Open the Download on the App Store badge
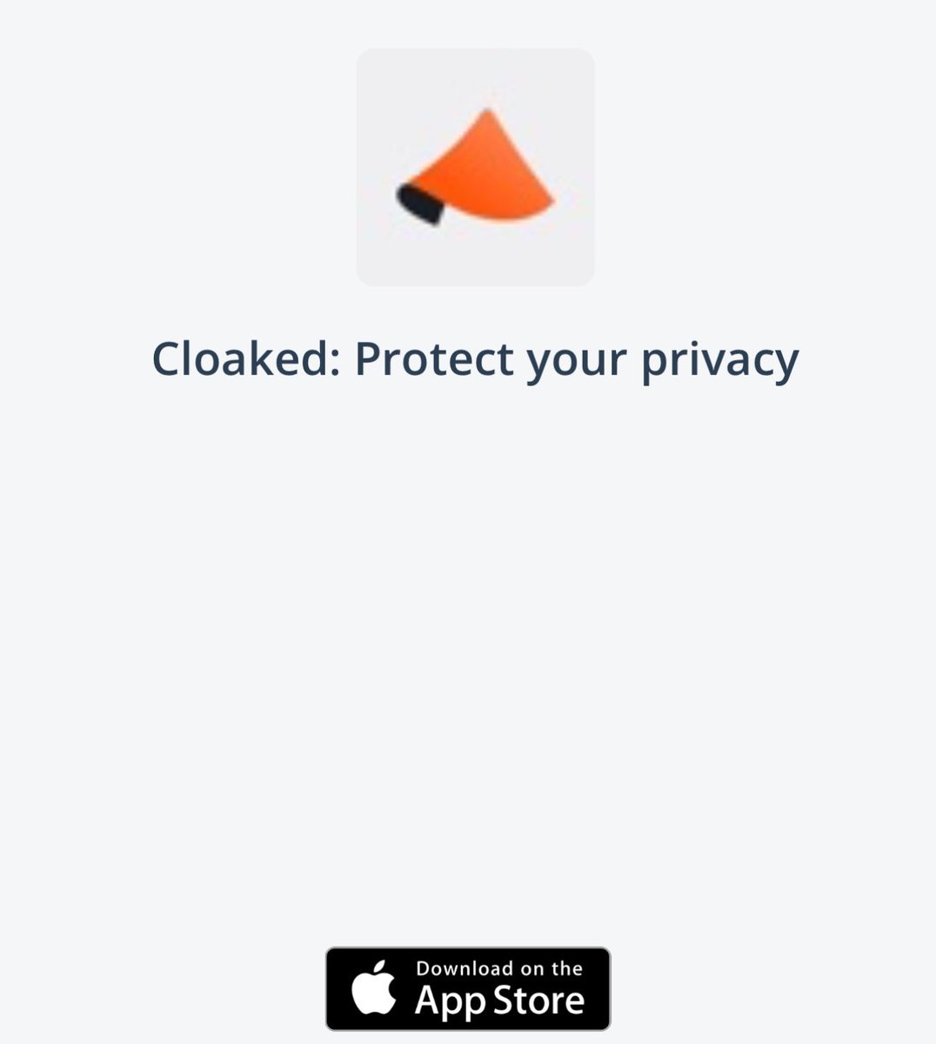This screenshot has height=1044, width=936. tap(468, 988)
